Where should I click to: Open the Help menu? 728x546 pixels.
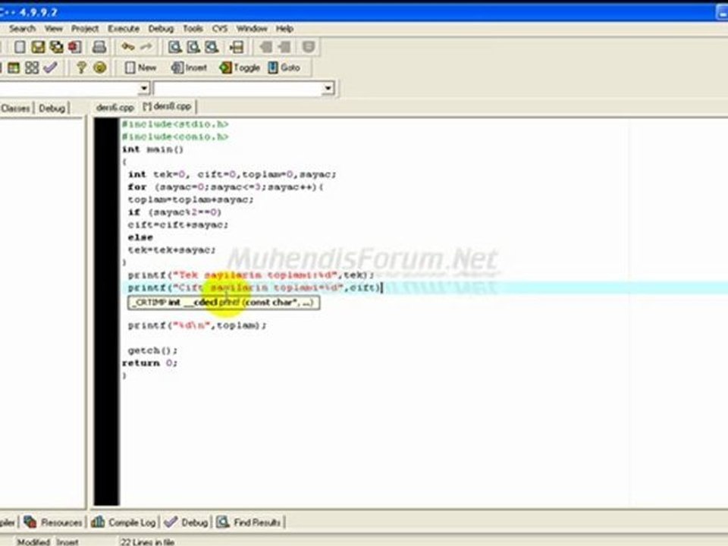pyautogui.click(x=284, y=29)
